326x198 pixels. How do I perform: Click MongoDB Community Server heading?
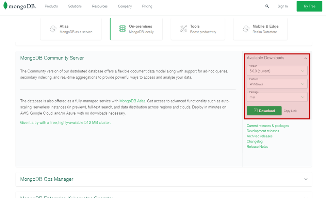tap(52, 58)
